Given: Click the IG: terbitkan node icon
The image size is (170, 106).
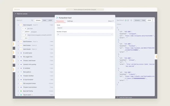Looking at the screenshot, I should 21,68.
